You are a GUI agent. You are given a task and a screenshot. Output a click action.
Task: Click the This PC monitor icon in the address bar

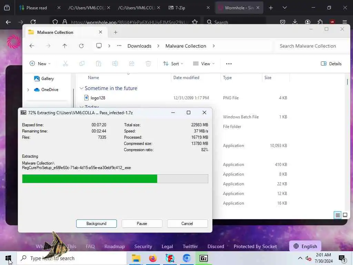pyautogui.click(x=99, y=46)
